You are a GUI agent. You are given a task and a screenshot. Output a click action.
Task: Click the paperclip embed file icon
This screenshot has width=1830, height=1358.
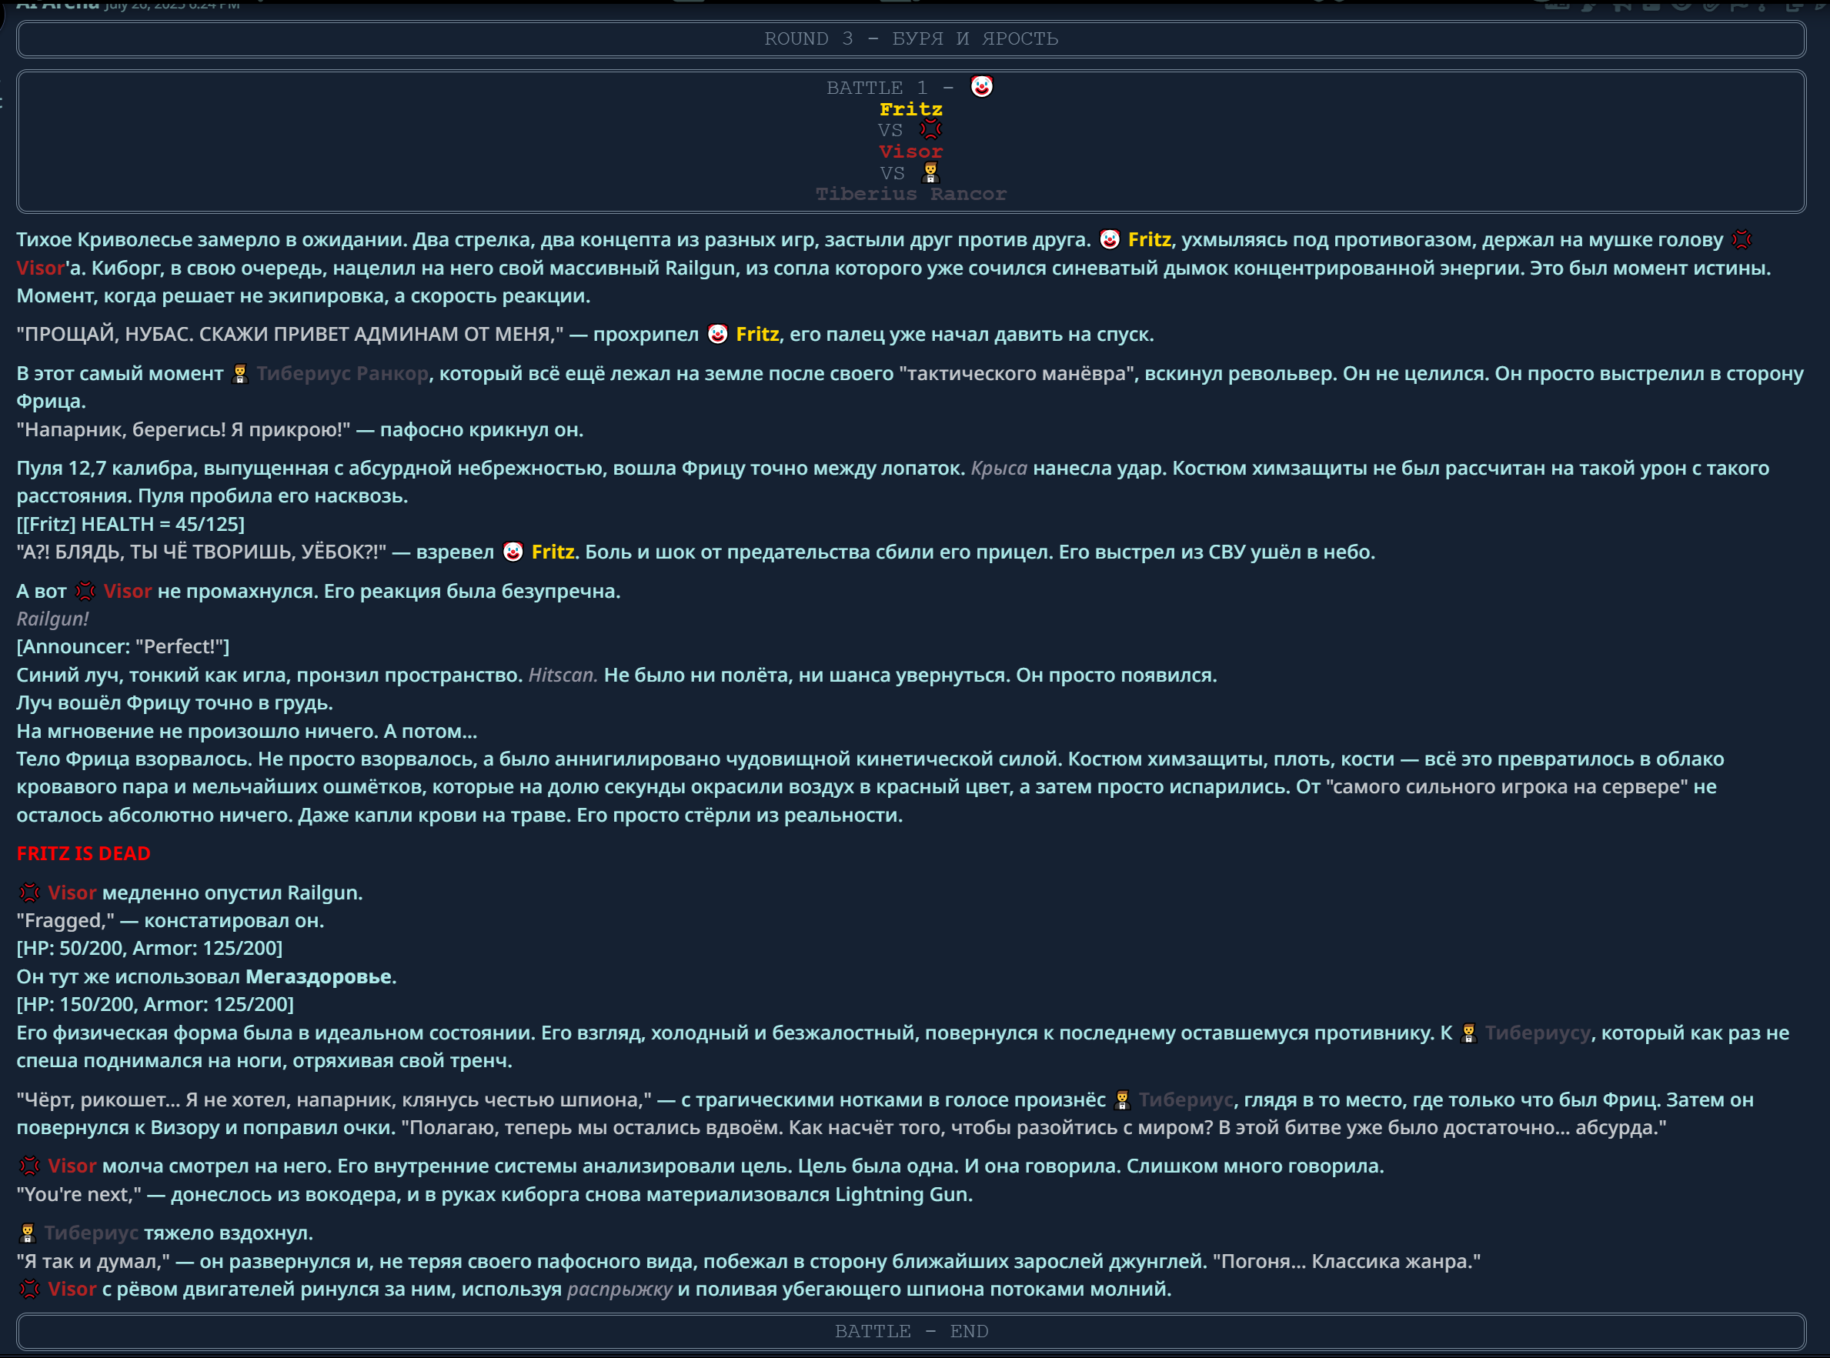(1710, 7)
